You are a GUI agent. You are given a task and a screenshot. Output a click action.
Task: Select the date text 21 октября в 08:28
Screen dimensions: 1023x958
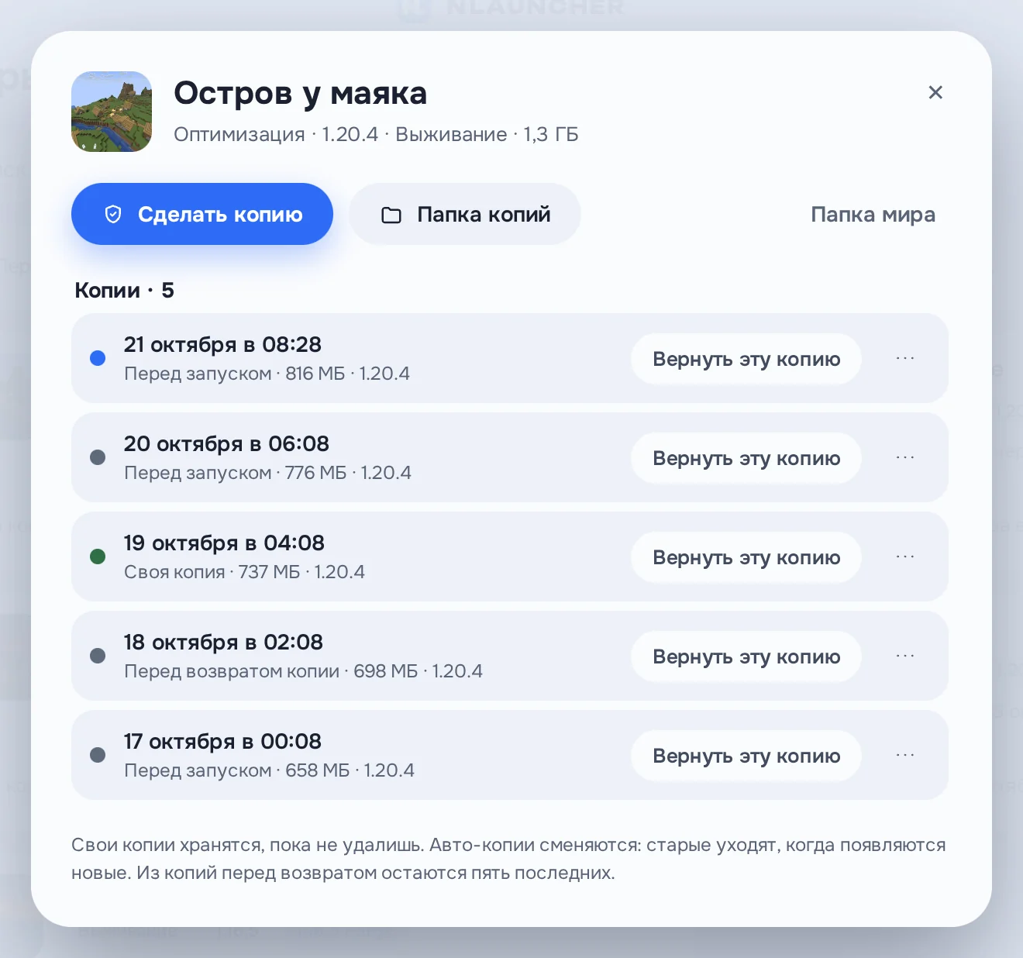click(222, 345)
